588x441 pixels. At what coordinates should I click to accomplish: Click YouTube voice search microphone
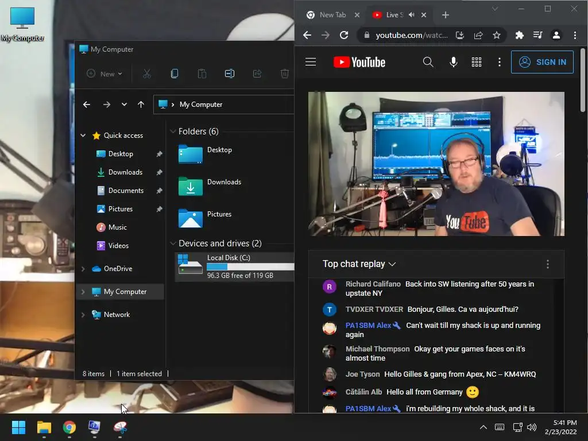[x=454, y=62]
